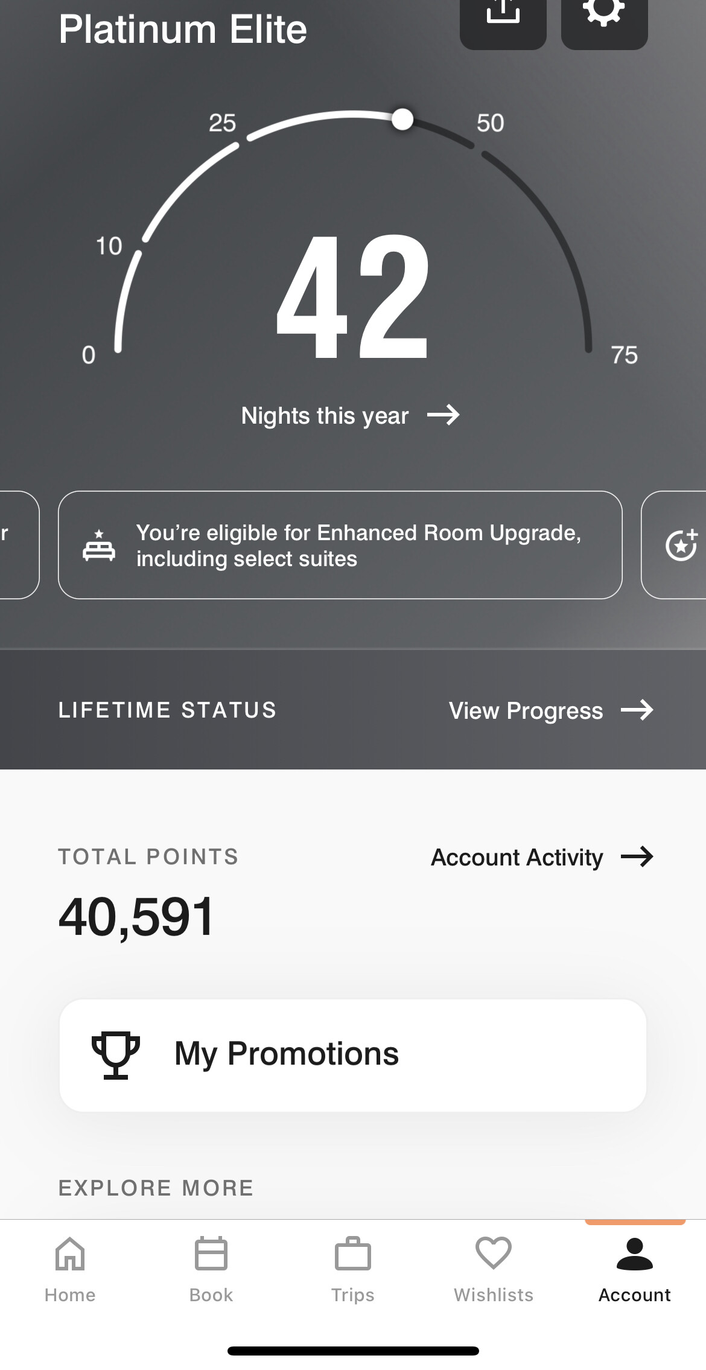Click the nights progress gauge knob
The width and height of the screenshot is (706, 1370).
402,119
